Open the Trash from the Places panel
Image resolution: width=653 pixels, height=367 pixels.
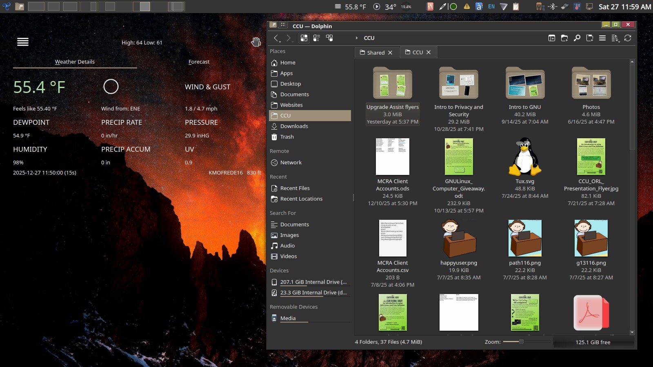click(x=287, y=137)
